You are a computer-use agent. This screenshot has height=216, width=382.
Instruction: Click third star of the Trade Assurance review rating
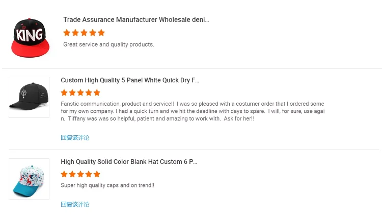[x=84, y=33]
